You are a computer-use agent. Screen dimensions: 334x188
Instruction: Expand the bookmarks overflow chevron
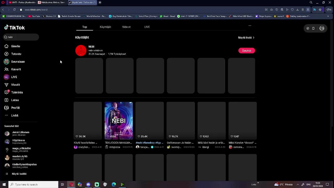328,16
